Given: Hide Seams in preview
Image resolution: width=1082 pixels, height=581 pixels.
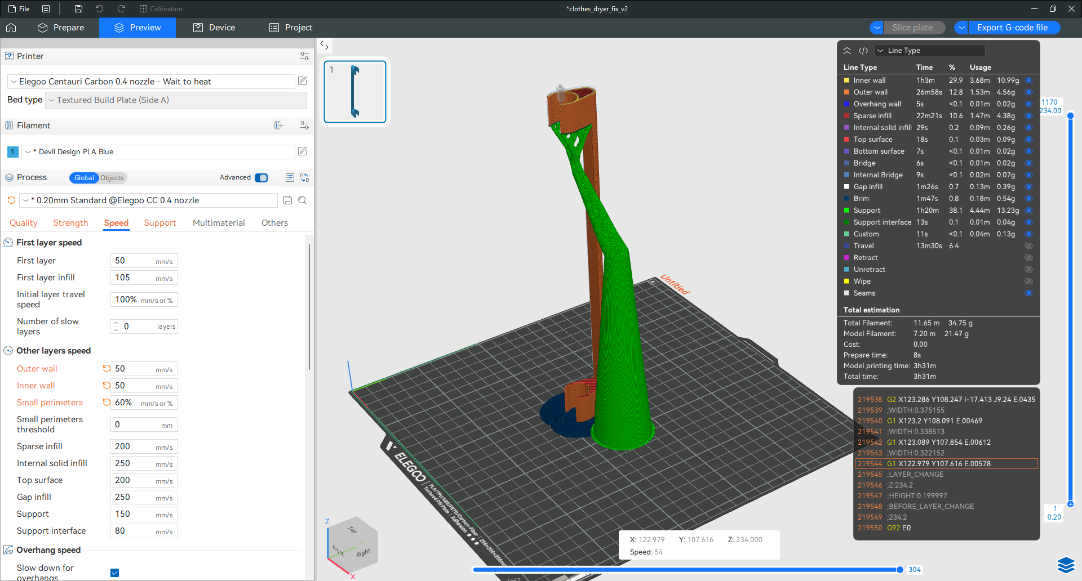Looking at the screenshot, I should tap(1028, 293).
